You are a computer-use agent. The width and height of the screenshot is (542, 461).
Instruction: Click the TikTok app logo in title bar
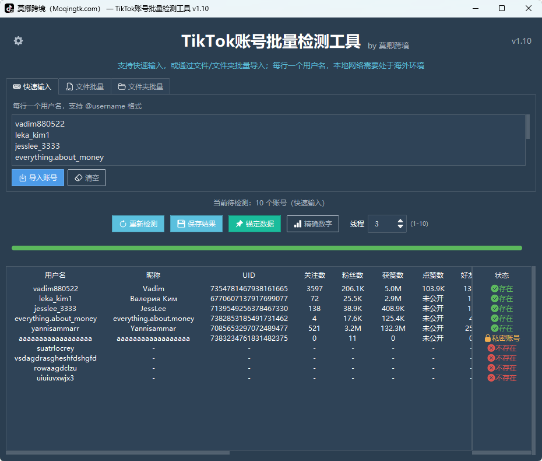[9, 8]
